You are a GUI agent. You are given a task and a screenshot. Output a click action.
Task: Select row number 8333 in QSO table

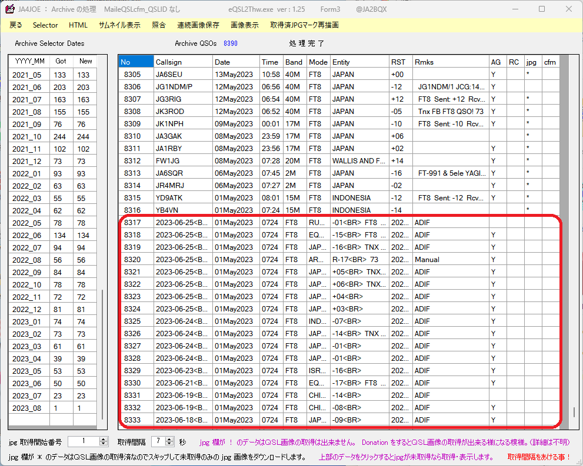pos(339,420)
